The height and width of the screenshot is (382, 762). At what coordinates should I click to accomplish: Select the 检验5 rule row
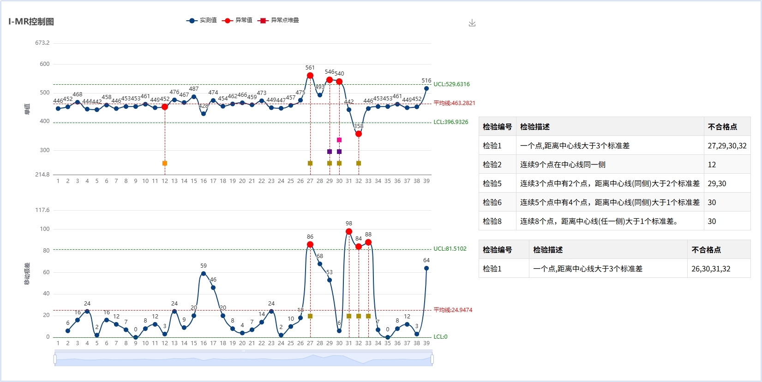(x=614, y=183)
